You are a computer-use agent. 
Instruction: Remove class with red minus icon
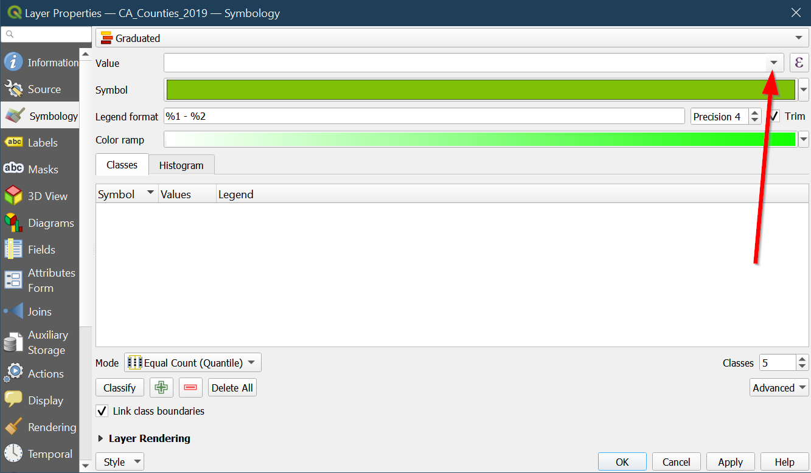click(190, 388)
